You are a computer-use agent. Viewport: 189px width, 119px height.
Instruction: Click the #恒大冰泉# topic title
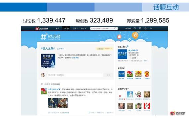[48, 49]
